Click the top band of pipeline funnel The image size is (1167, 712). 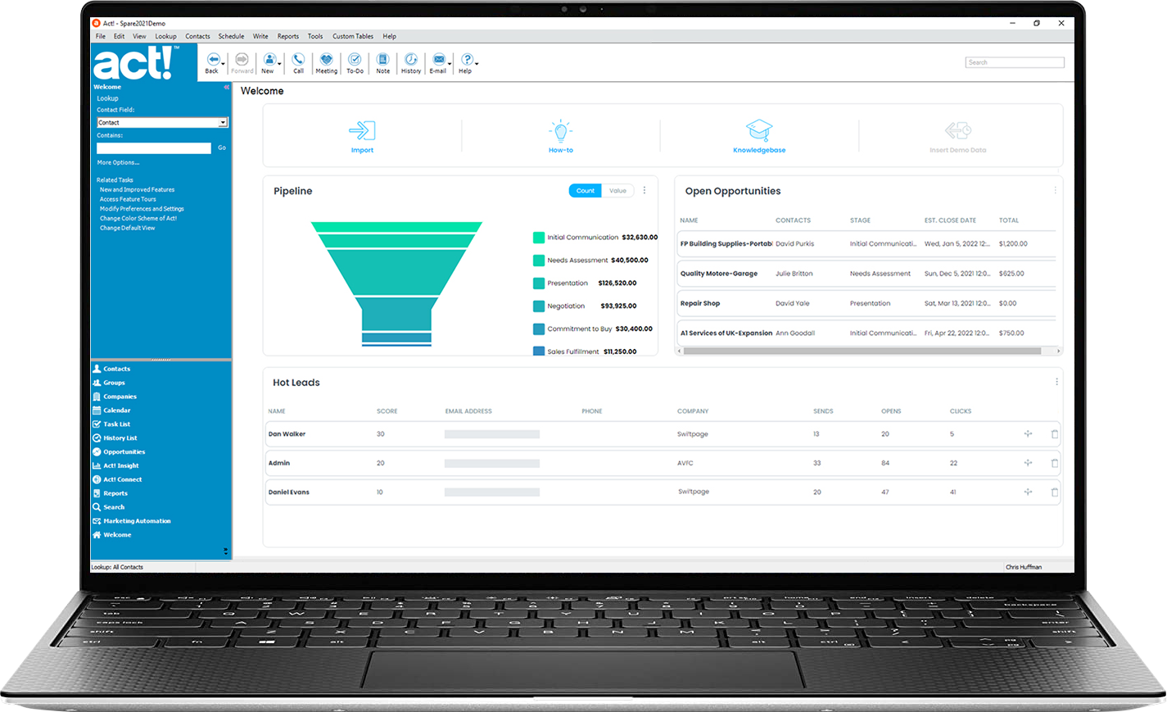pyautogui.click(x=396, y=227)
